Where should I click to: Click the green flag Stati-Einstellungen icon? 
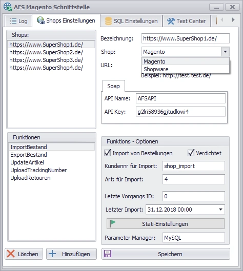tap(112, 223)
